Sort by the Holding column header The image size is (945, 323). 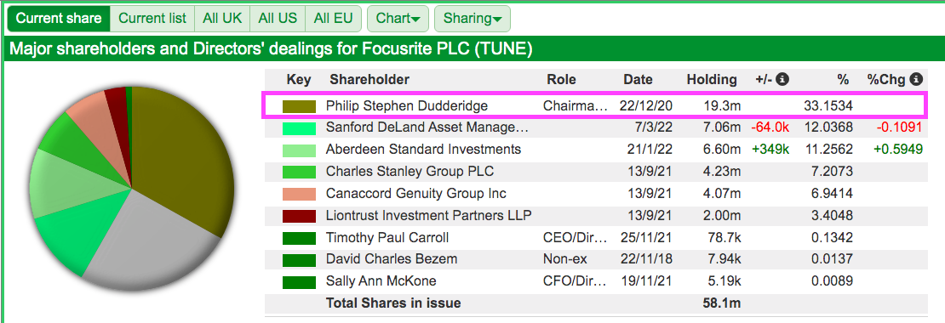[711, 79]
